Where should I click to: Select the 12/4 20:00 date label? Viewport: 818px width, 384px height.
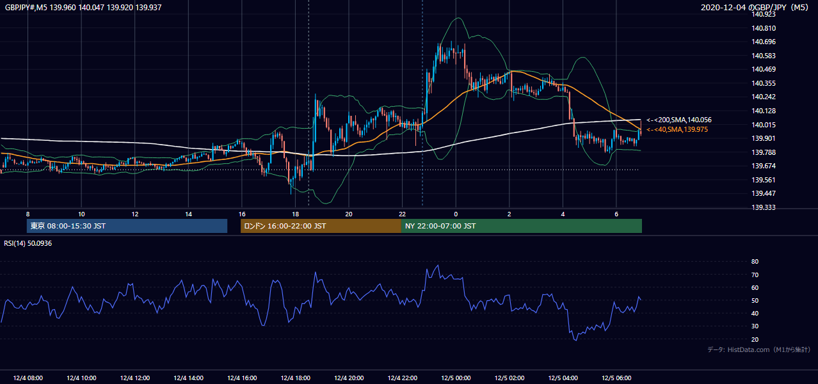click(x=348, y=378)
